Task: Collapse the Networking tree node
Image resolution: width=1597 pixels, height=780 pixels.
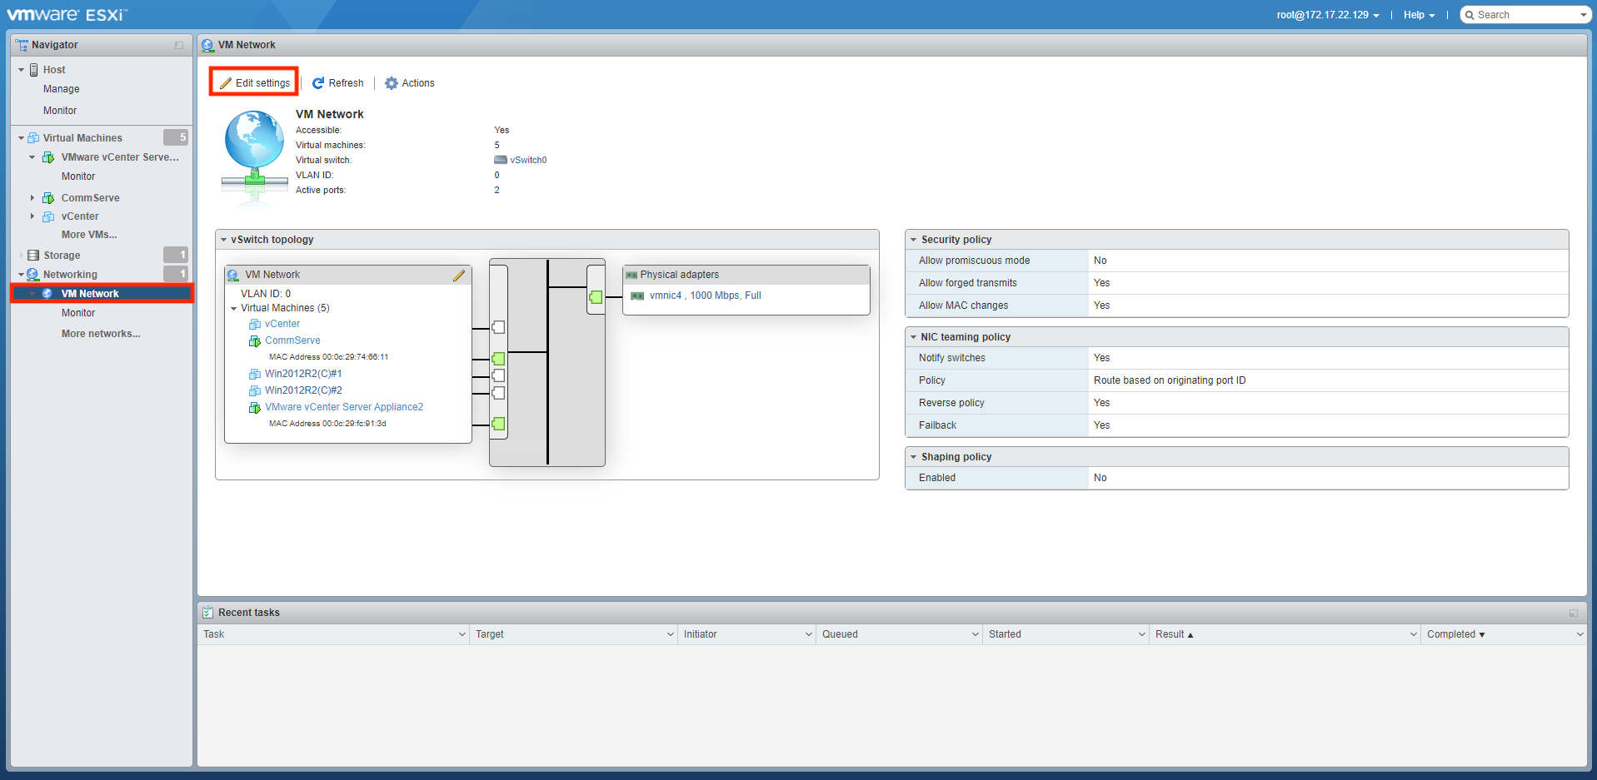Action: pos(22,275)
